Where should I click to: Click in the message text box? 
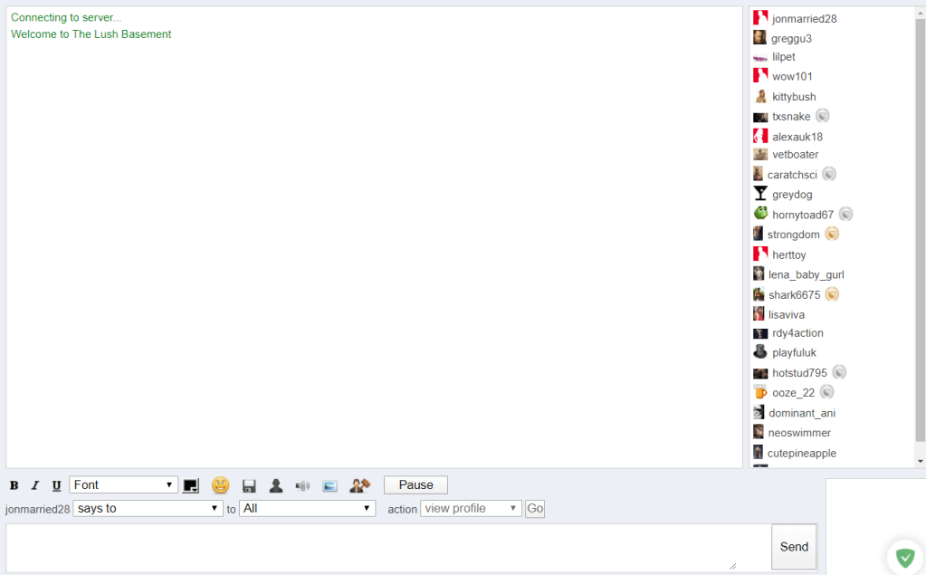pyautogui.click(x=371, y=547)
